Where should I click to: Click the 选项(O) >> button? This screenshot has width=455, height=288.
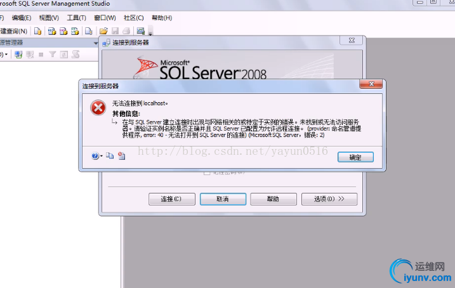(329, 199)
